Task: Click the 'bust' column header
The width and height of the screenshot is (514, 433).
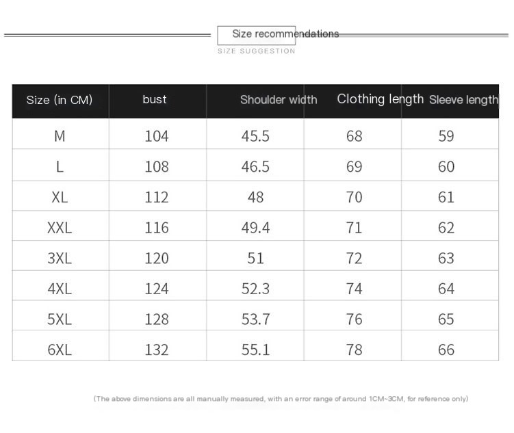Action: (155, 99)
